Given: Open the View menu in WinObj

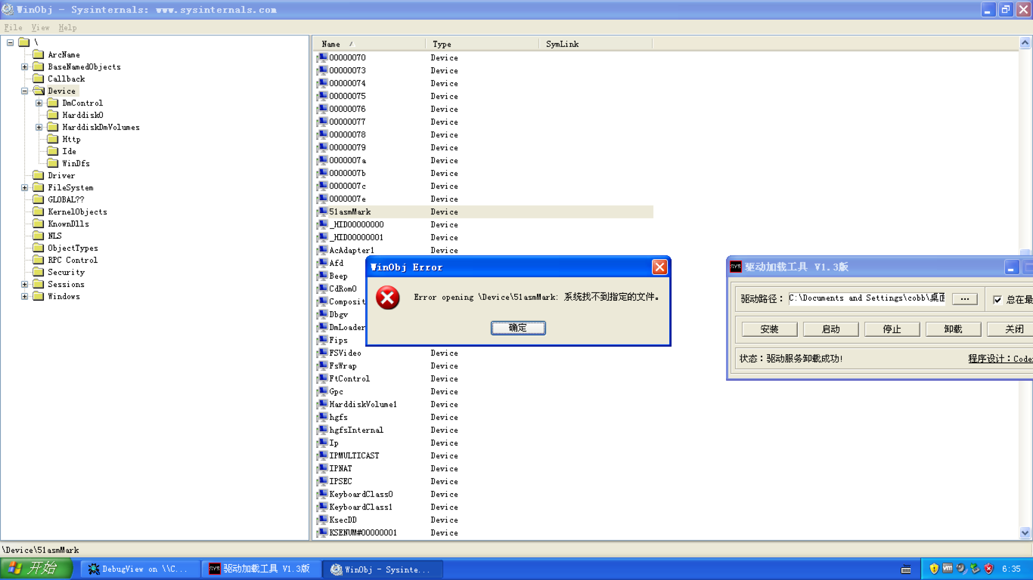Looking at the screenshot, I should [x=40, y=27].
